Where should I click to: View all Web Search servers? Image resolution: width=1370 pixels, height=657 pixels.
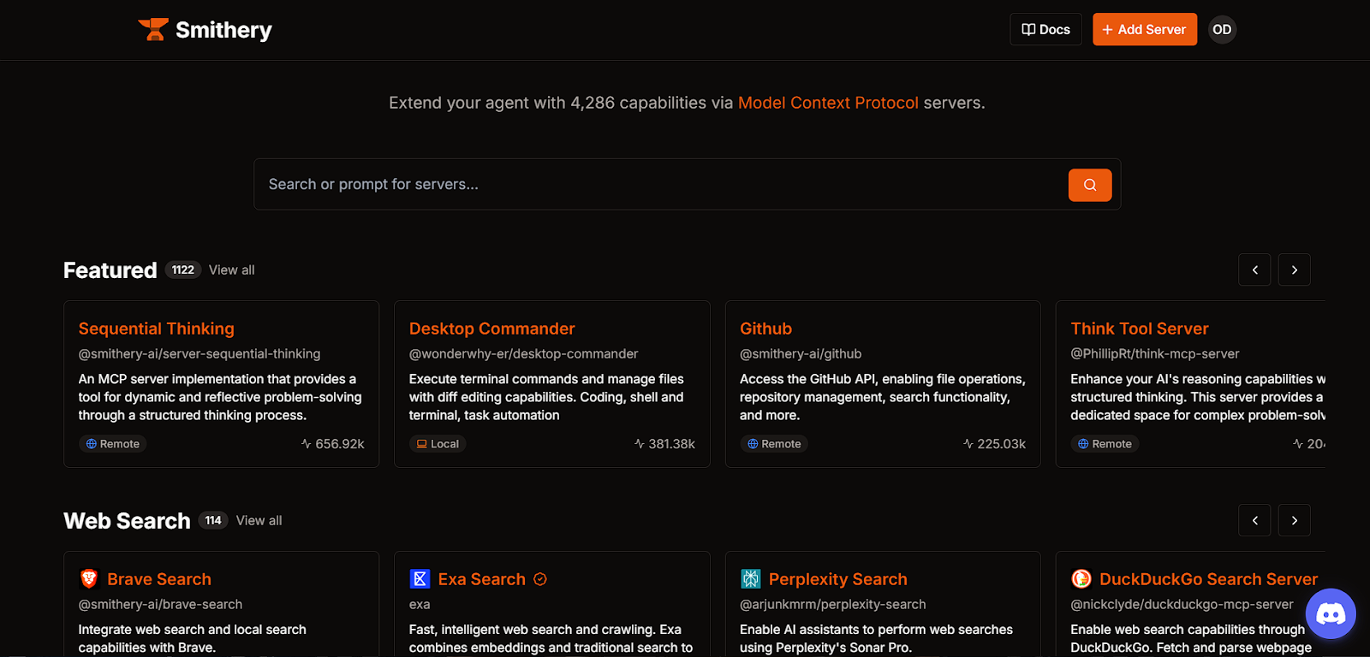(x=259, y=521)
